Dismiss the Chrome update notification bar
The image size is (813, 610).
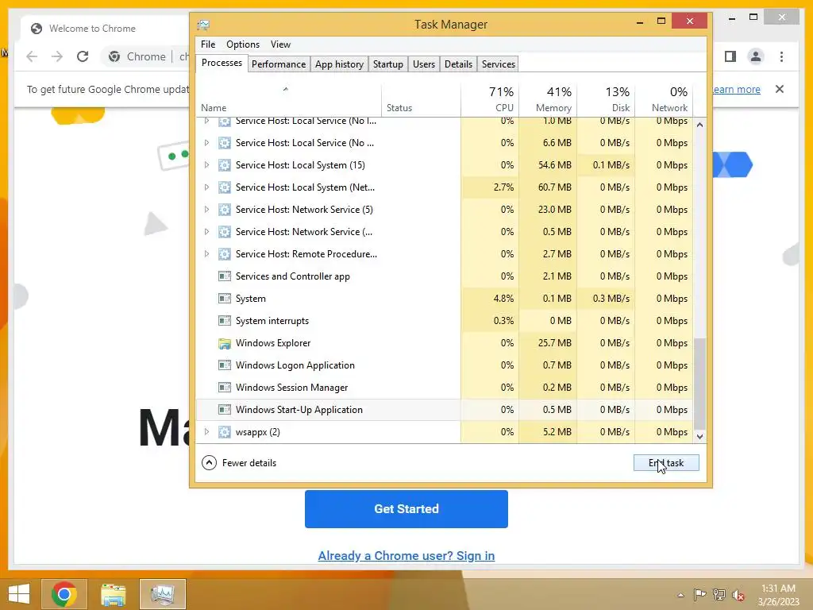pos(780,89)
